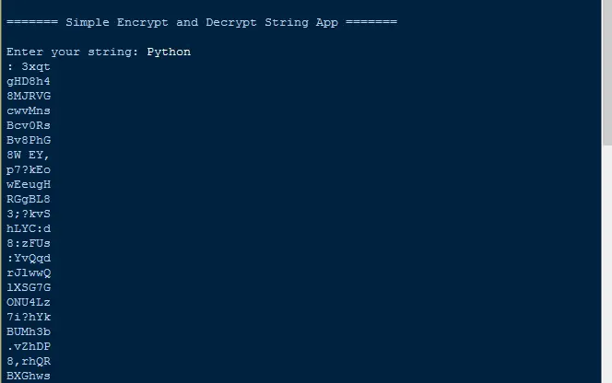This screenshot has width=612, height=383.
Task: Click the output line "hLYC:d"
Action: [29, 228]
